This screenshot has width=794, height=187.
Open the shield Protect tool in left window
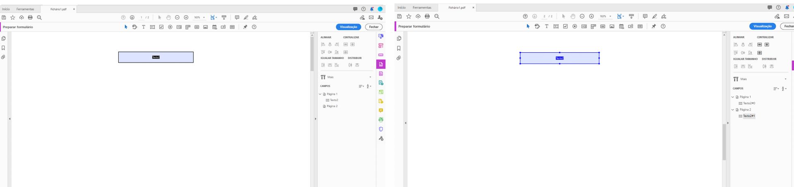pyautogui.click(x=381, y=129)
